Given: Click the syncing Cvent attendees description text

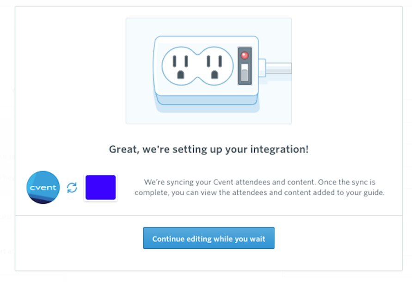Looking at the screenshot, I should (259, 187).
